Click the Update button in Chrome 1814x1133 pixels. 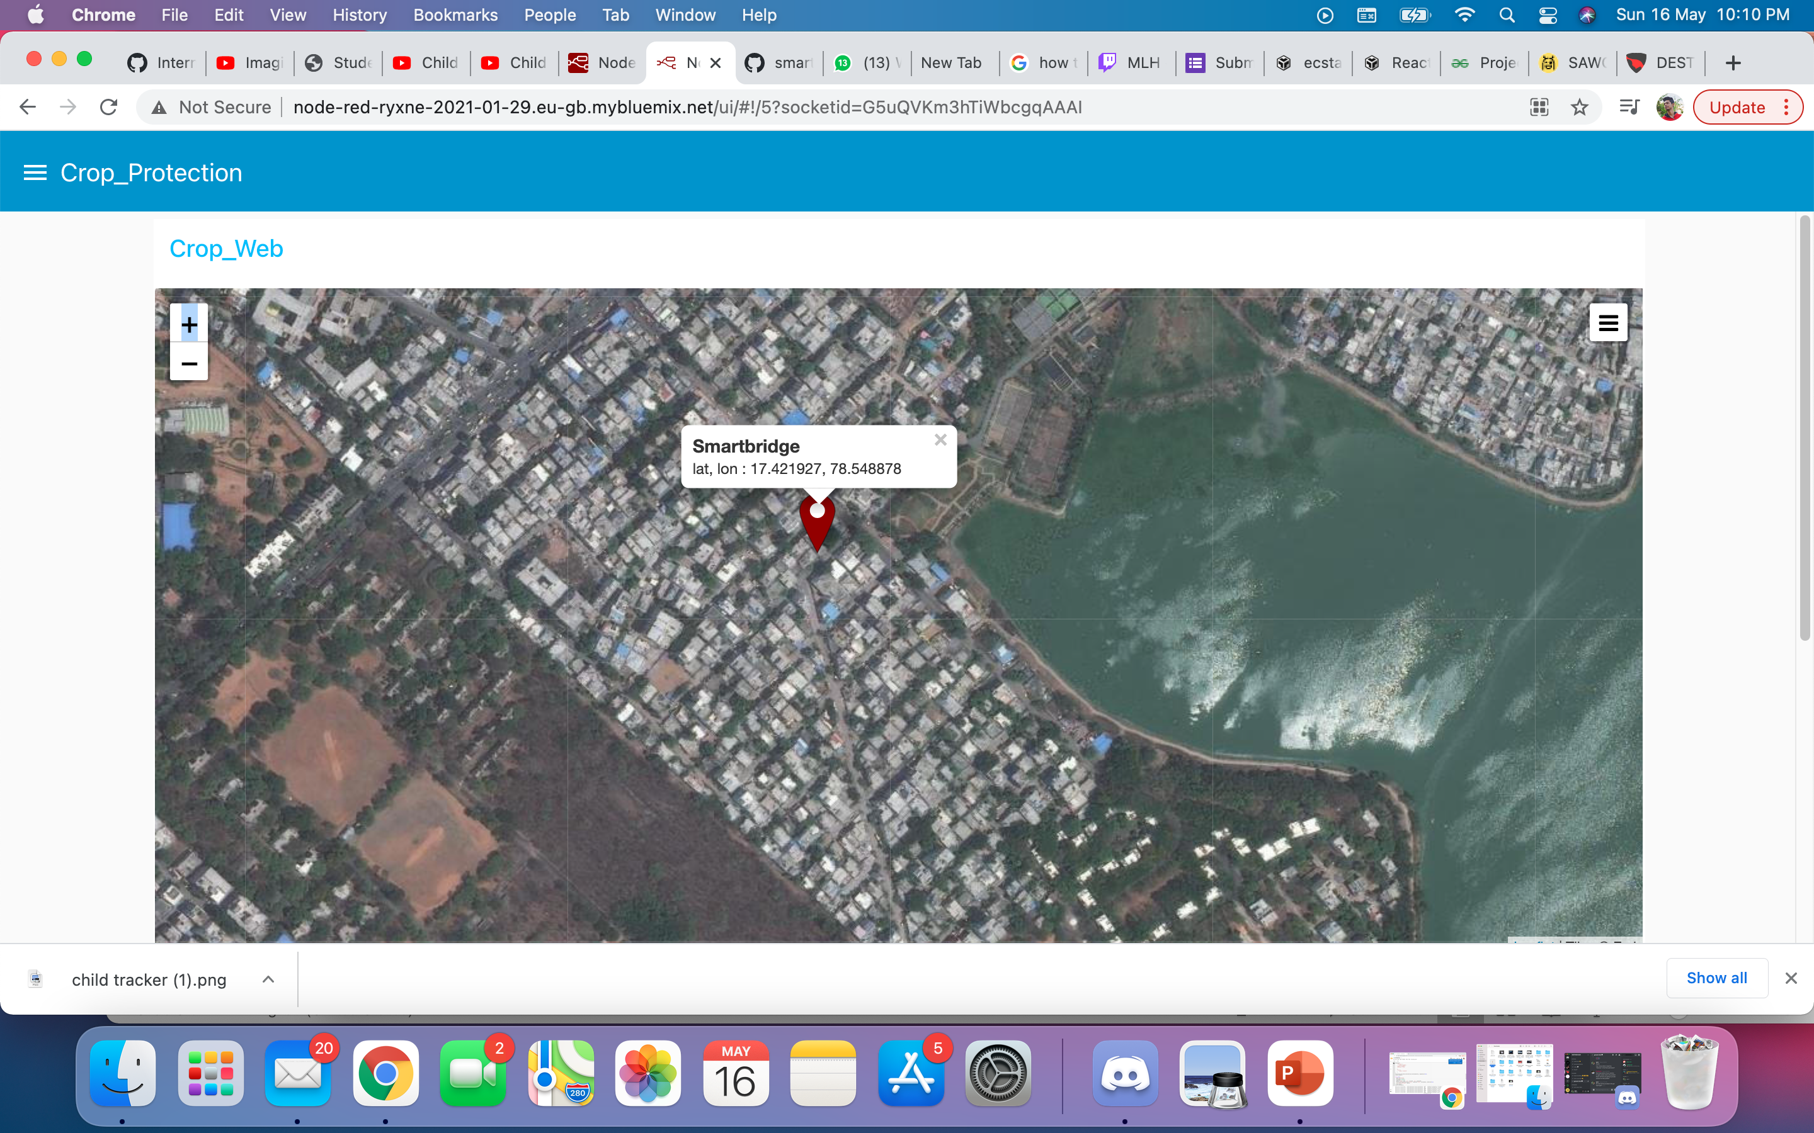[x=1737, y=107]
